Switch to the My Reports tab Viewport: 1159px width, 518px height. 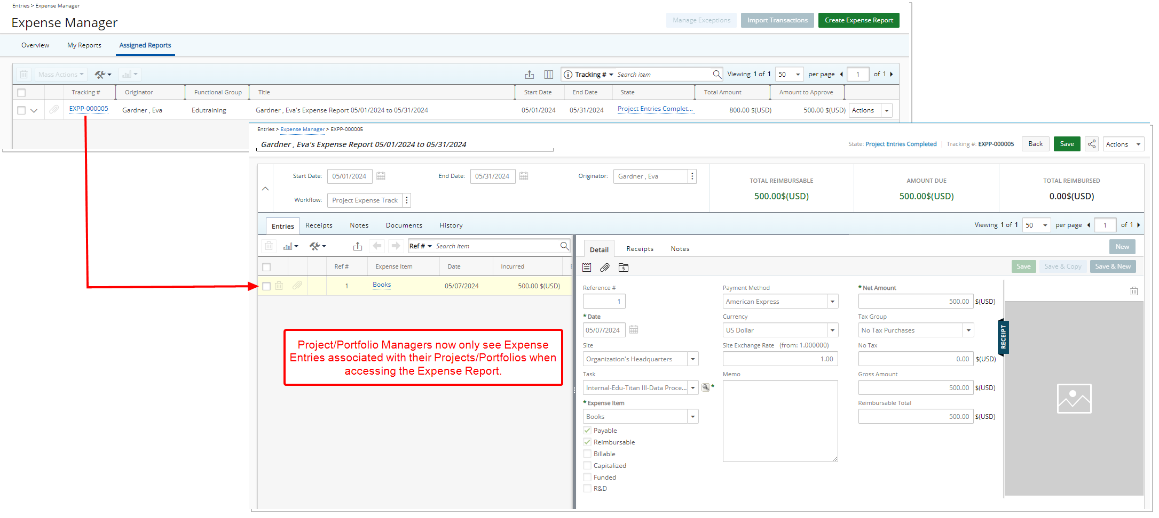click(84, 45)
